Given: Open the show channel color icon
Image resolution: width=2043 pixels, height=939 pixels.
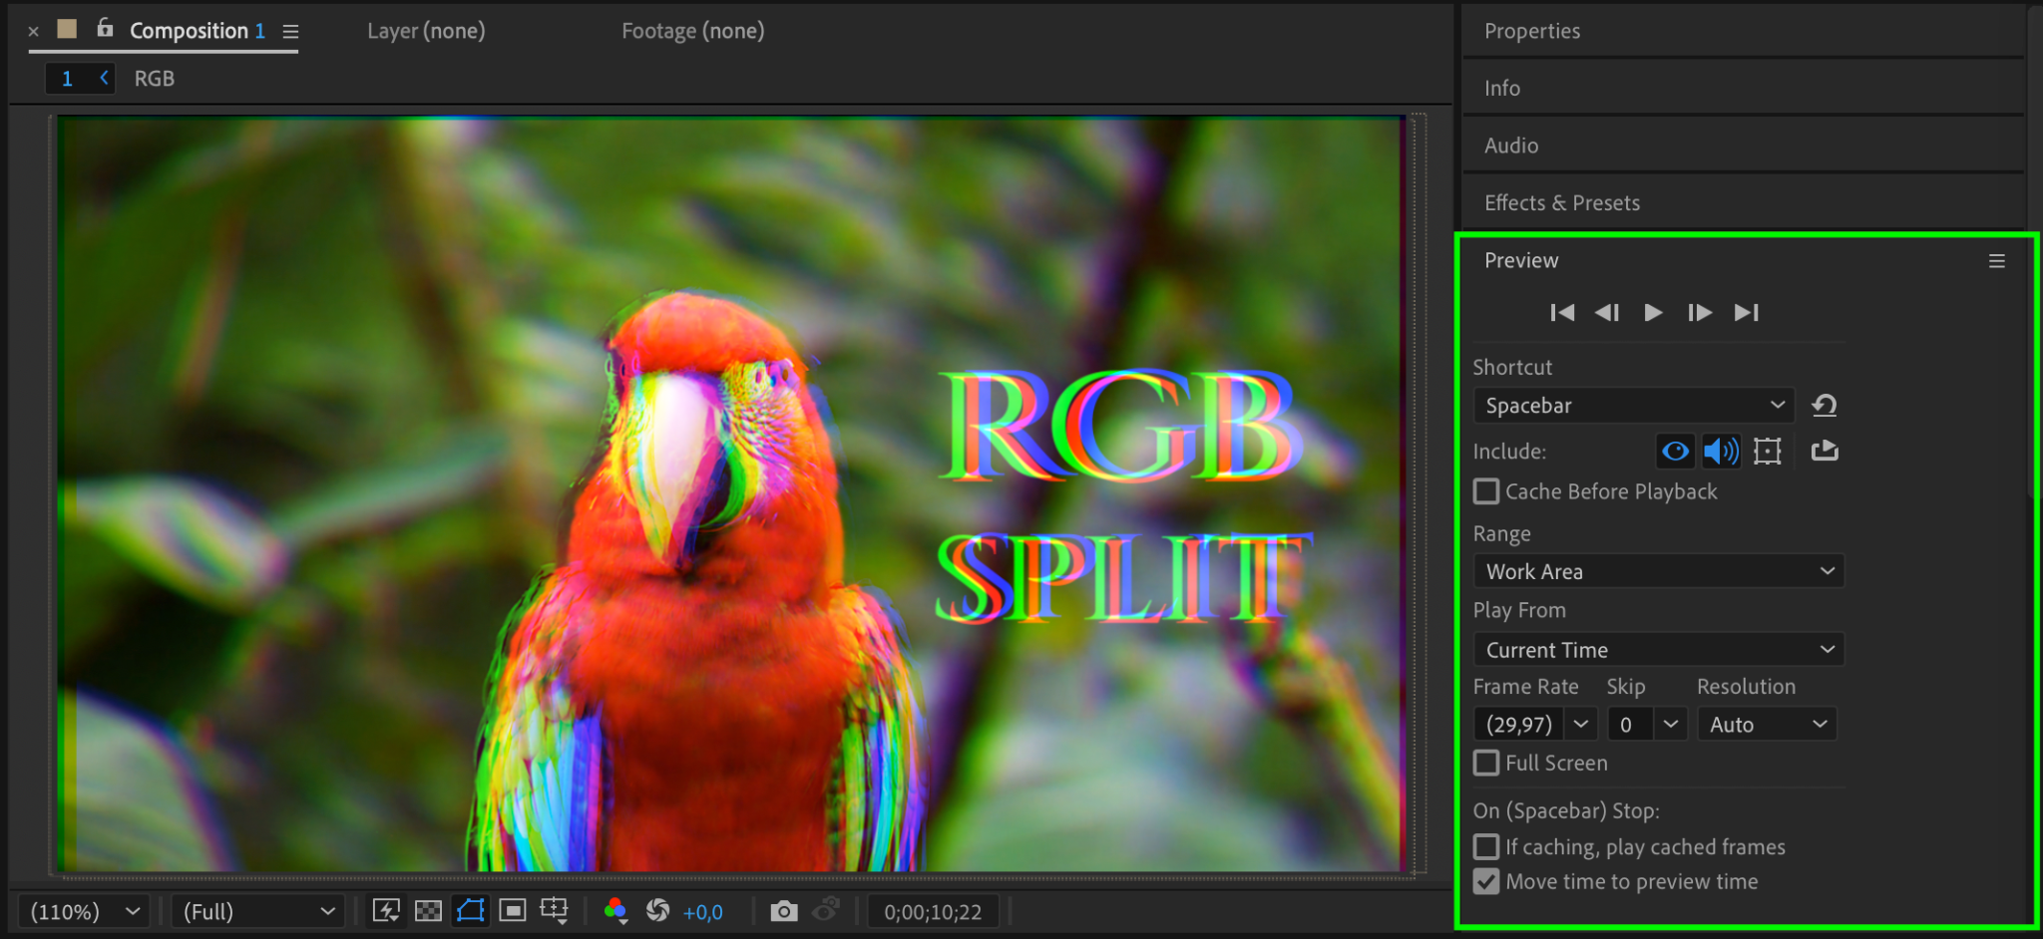Looking at the screenshot, I should 615,911.
